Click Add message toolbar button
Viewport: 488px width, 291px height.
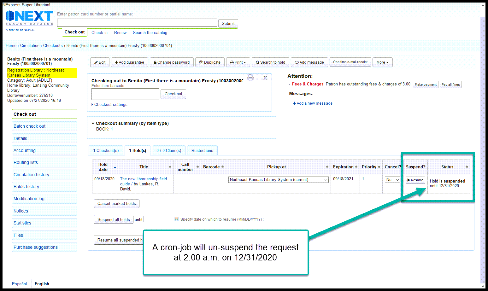[x=309, y=62]
